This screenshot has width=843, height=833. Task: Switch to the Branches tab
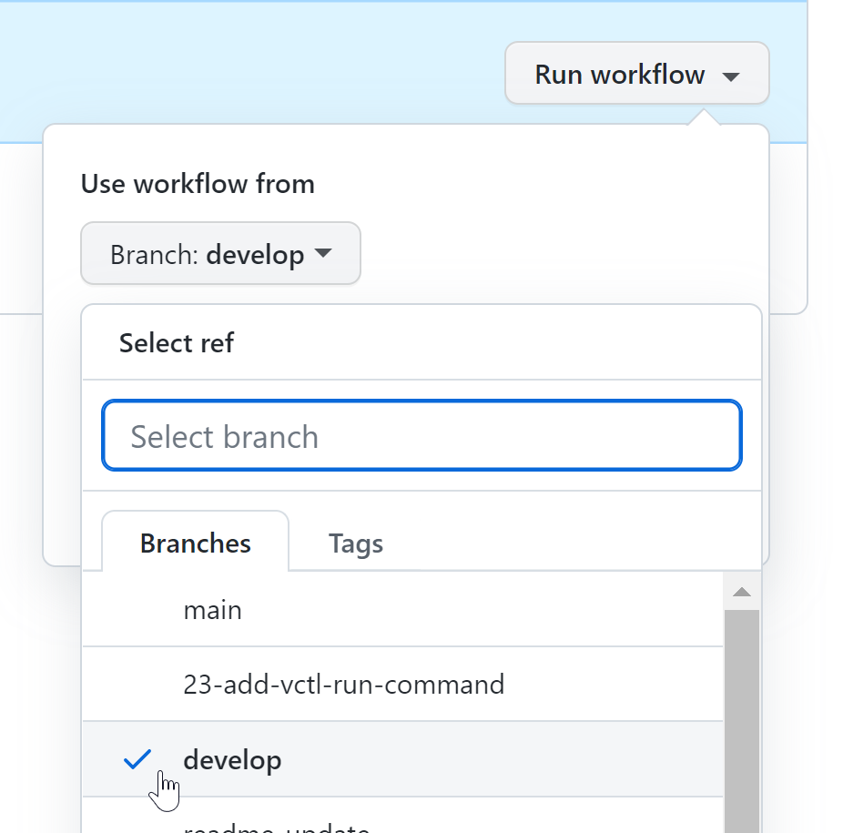[x=195, y=542]
